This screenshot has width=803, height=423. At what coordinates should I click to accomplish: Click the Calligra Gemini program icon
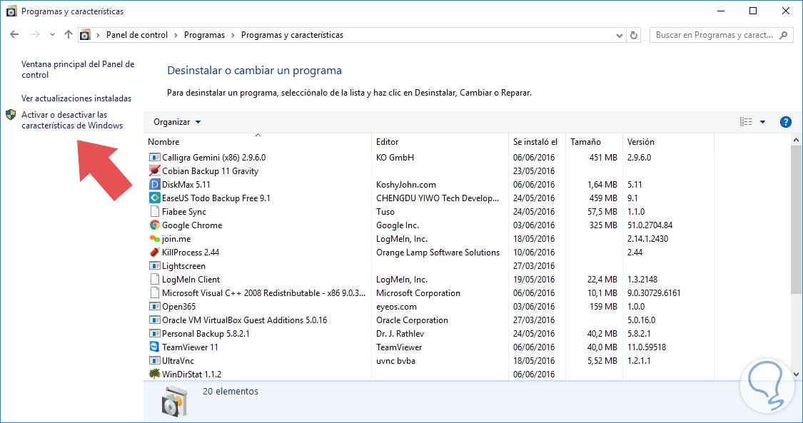click(x=155, y=158)
